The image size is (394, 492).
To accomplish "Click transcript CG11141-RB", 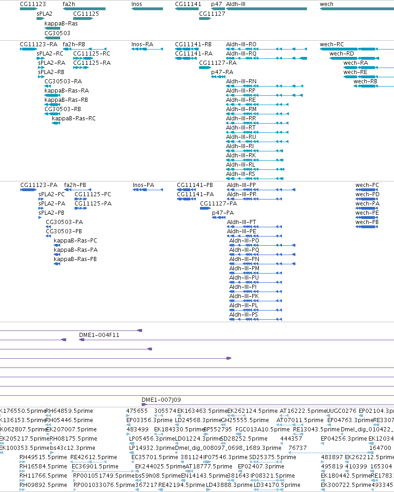I will tap(193, 44).
